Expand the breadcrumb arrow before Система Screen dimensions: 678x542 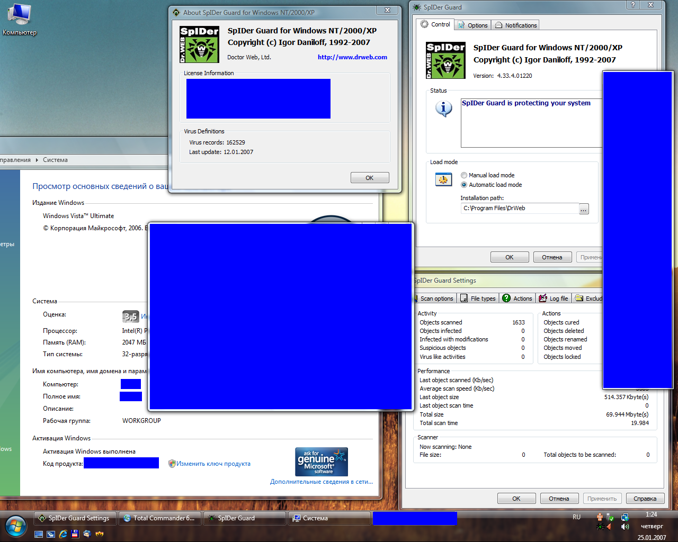coord(37,160)
